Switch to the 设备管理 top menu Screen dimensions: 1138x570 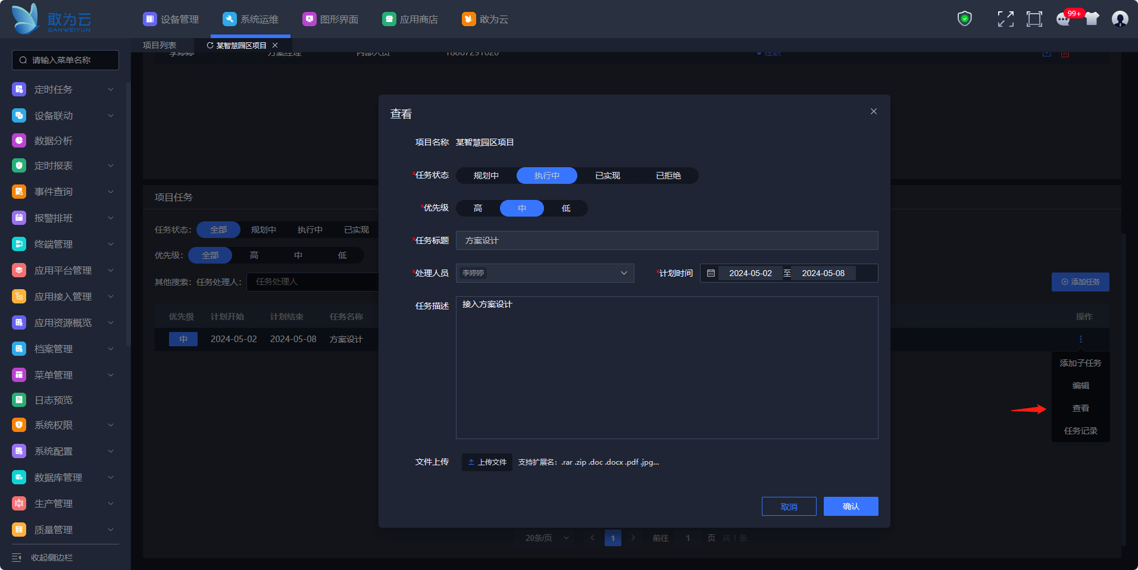point(171,19)
